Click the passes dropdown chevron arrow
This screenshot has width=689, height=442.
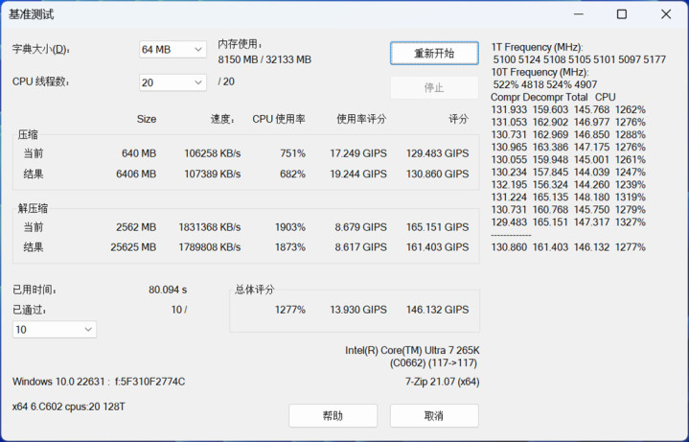(88, 330)
